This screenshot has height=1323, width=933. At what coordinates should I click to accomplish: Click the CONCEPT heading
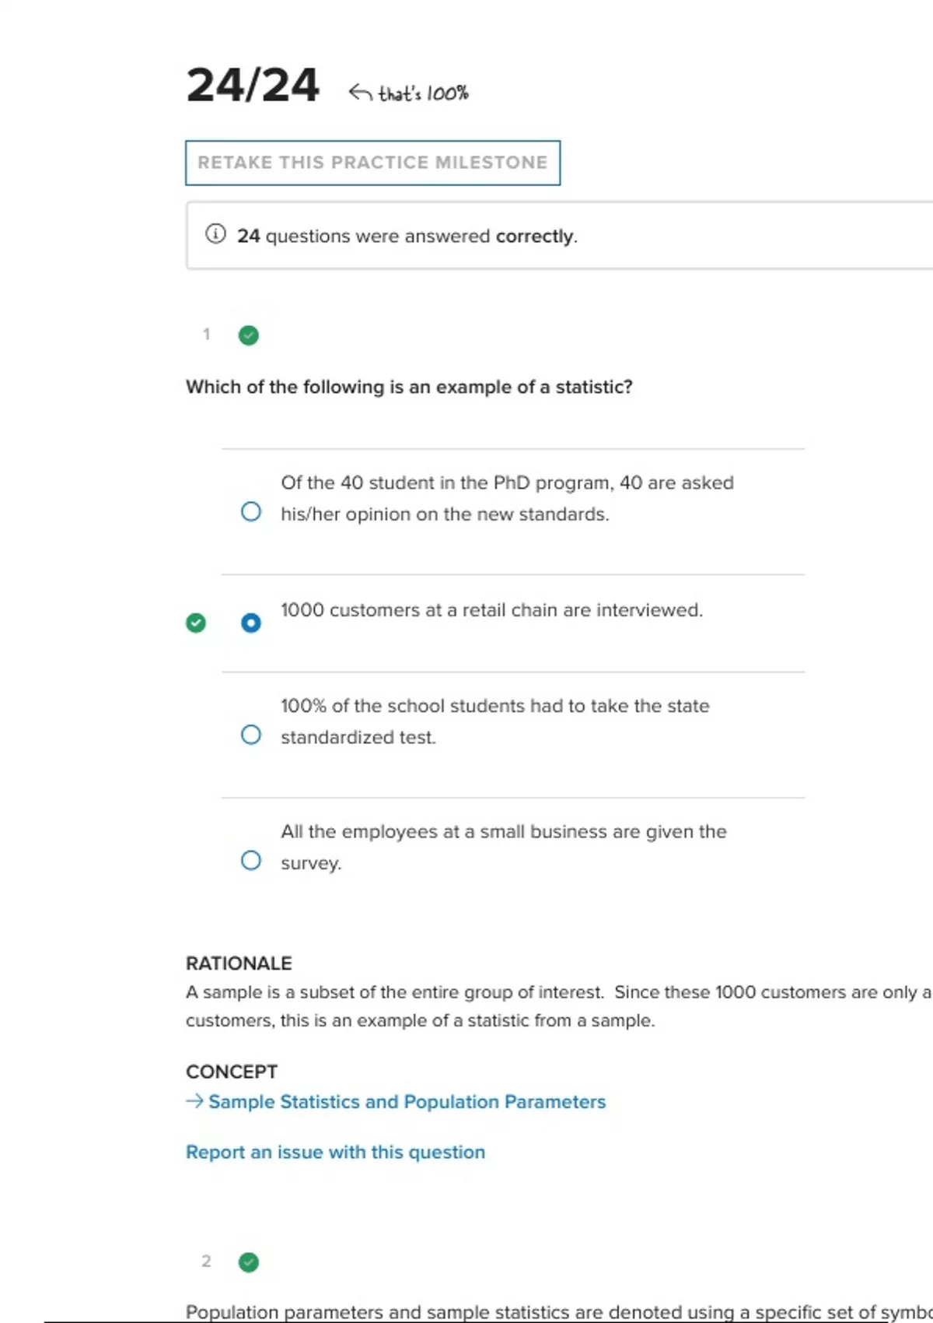click(232, 1072)
